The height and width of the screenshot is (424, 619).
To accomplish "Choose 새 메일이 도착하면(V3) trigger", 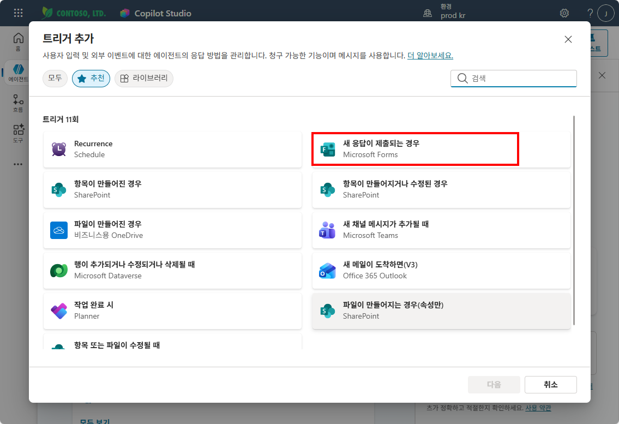I will (441, 270).
